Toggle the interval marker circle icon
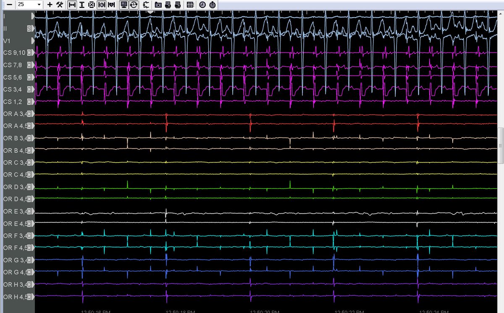The image size is (504, 313). 101,5
